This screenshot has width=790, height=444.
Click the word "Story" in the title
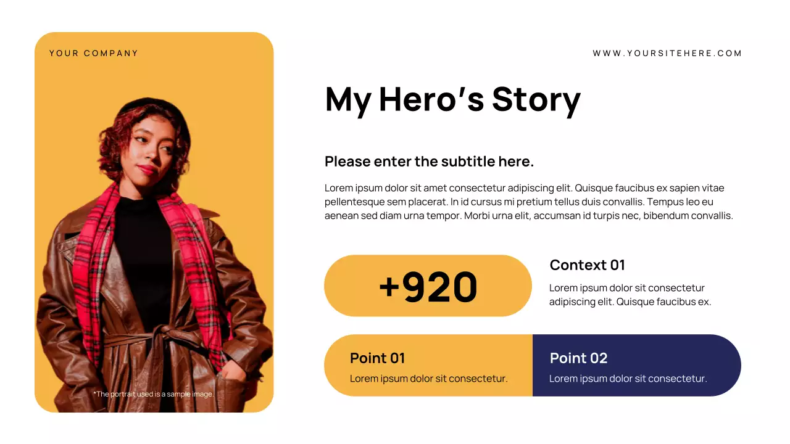coord(536,99)
